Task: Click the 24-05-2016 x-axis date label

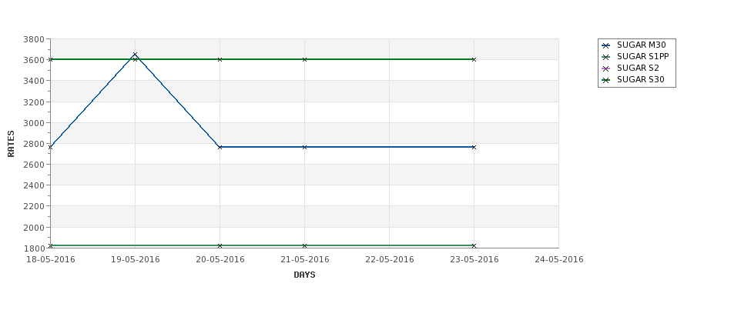Action: 558,260
